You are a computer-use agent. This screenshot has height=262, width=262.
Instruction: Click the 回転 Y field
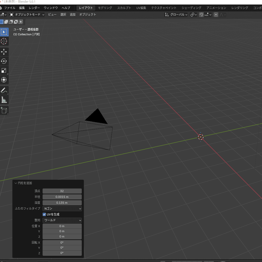62,248
